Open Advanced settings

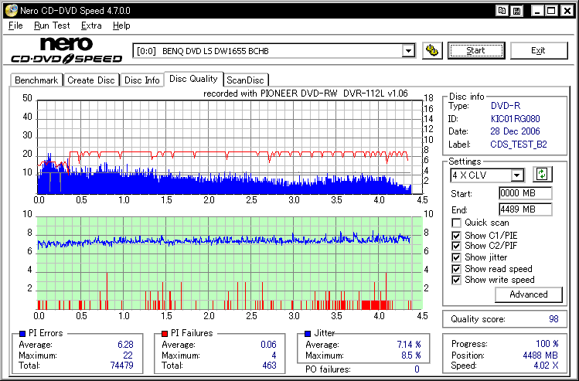click(529, 294)
